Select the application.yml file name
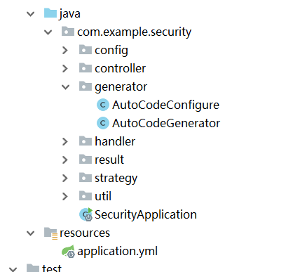This screenshot has width=300, height=272. coord(118,252)
